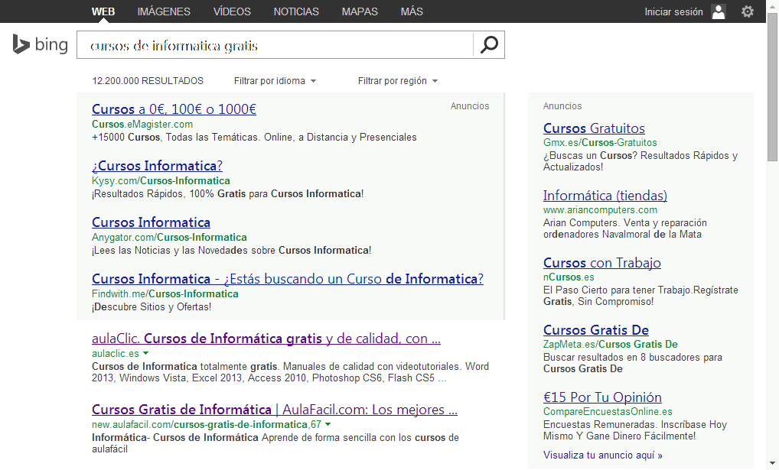Click the Cursos.eMagister.com green URL

click(142, 124)
